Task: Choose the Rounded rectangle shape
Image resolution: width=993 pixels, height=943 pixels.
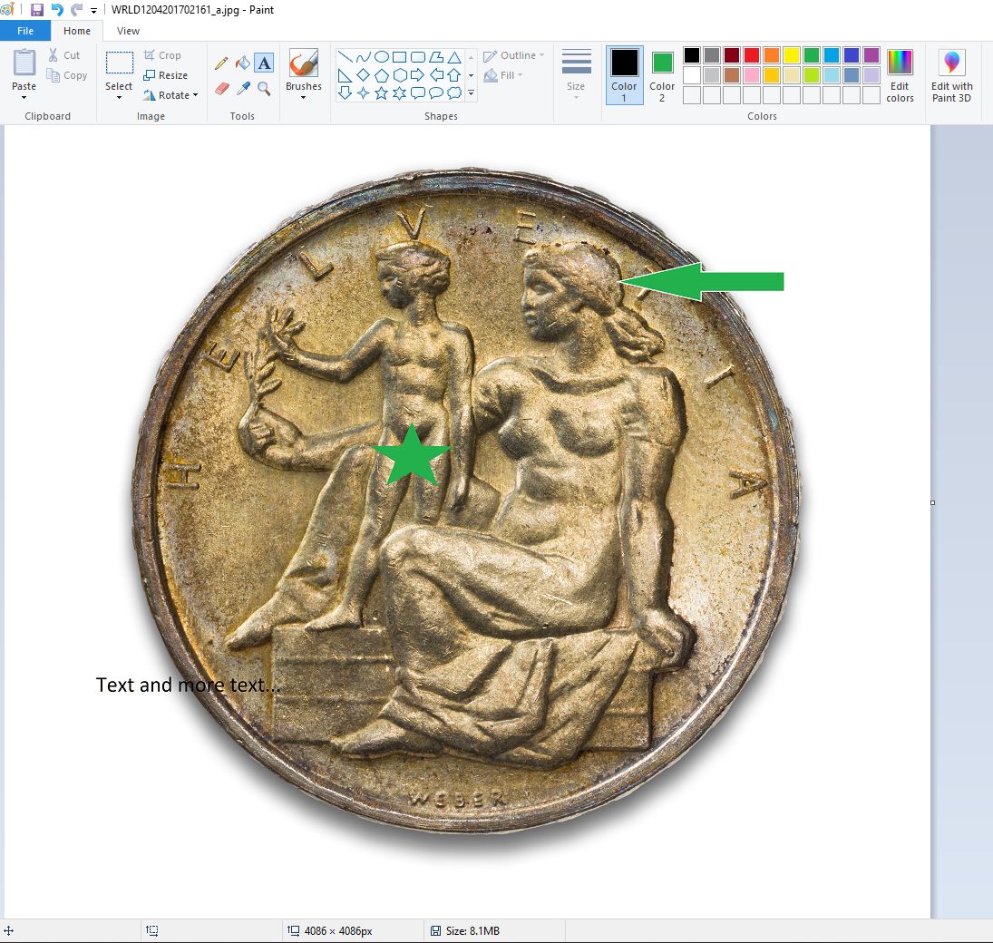Action: [x=417, y=57]
